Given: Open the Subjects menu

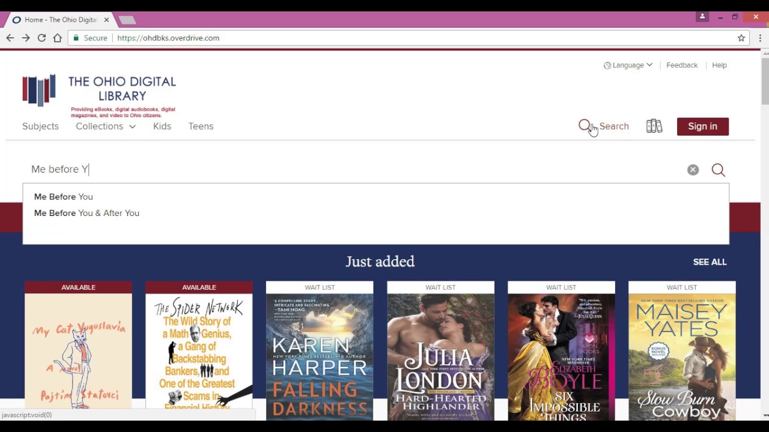Looking at the screenshot, I should [40, 126].
